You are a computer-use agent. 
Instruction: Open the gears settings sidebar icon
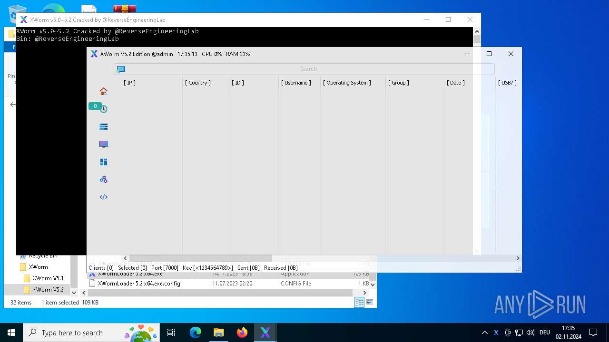coord(103,180)
